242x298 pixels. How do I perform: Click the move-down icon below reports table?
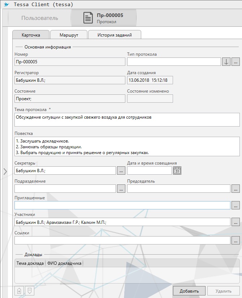click(30, 290)
